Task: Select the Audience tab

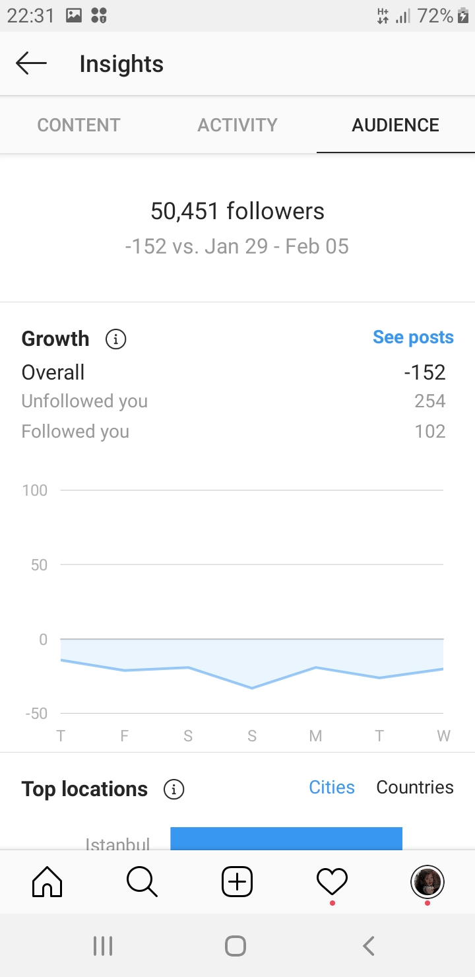Action: [x=396, y=125]
